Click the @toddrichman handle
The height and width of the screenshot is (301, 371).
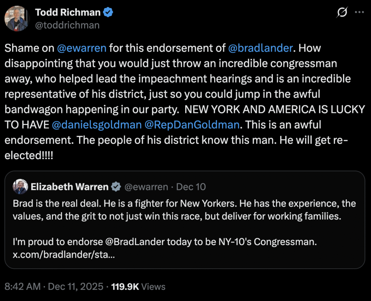click(67, 25)
